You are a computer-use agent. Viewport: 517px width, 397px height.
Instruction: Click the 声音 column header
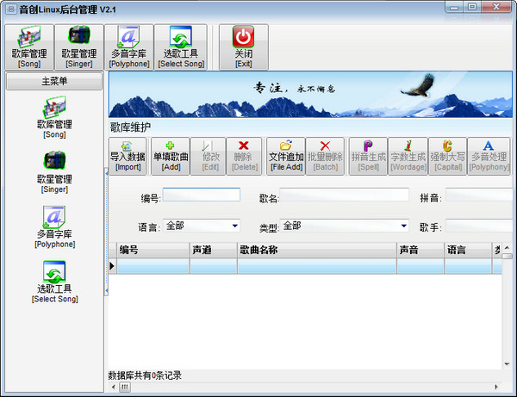click(420, 250)
